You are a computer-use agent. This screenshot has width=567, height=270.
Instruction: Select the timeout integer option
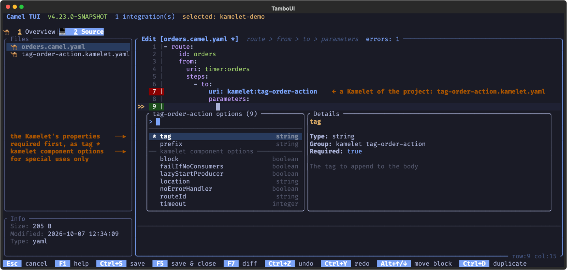(225, 204)
